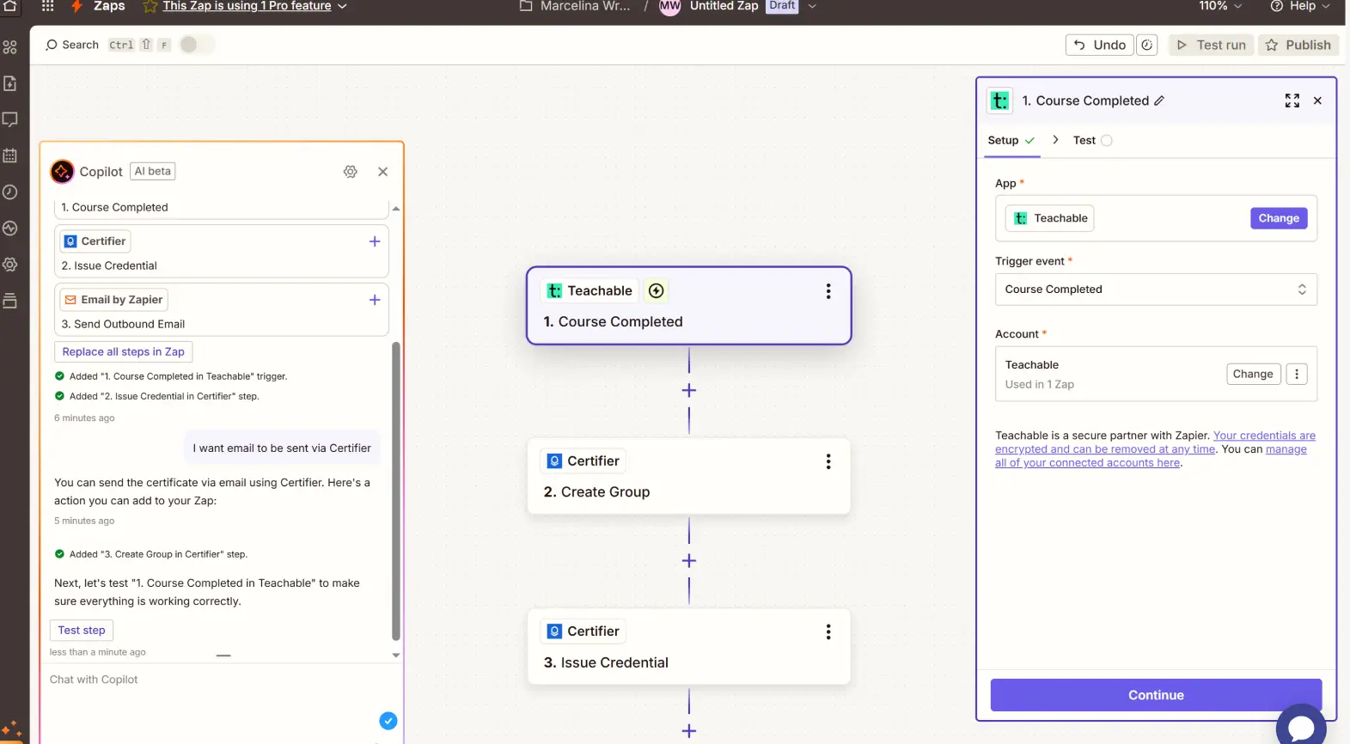Click the Zaps lightning bolt icon
This screenshot has width=1350, height=744.
[x=76, y=6]
